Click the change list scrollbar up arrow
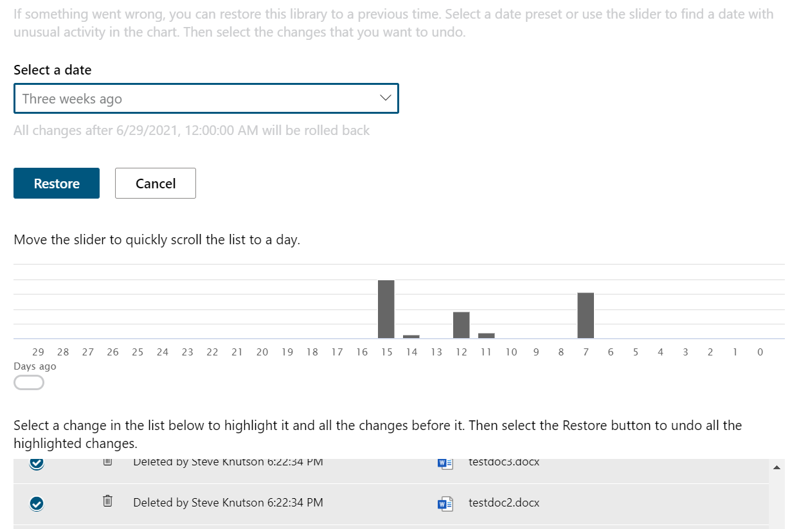 pyautogui.click(x=777, y=467)
